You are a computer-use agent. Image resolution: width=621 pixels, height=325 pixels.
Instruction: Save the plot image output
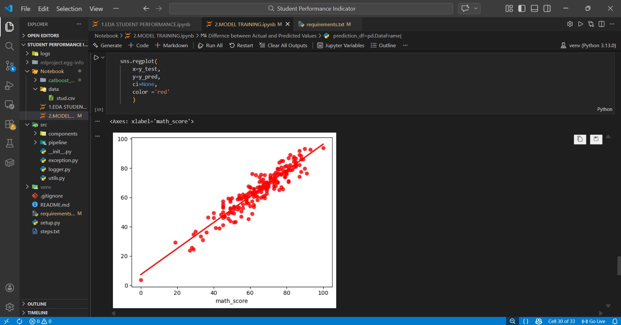click(x=596, y=139)
